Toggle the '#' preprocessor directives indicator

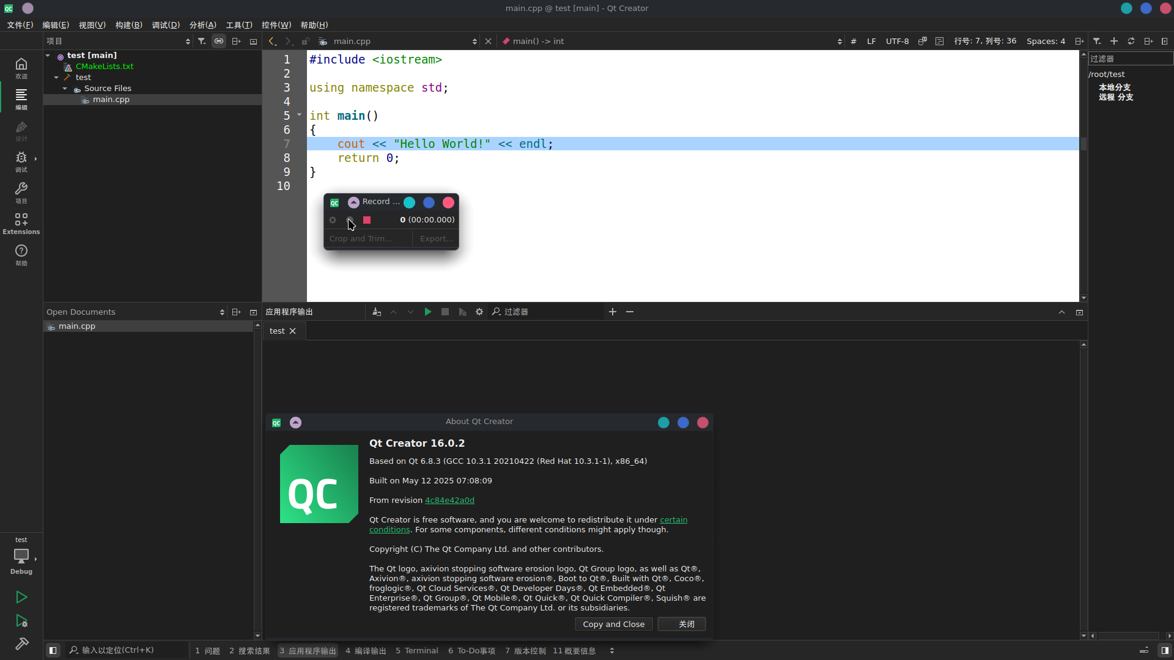tap(854, 41)
